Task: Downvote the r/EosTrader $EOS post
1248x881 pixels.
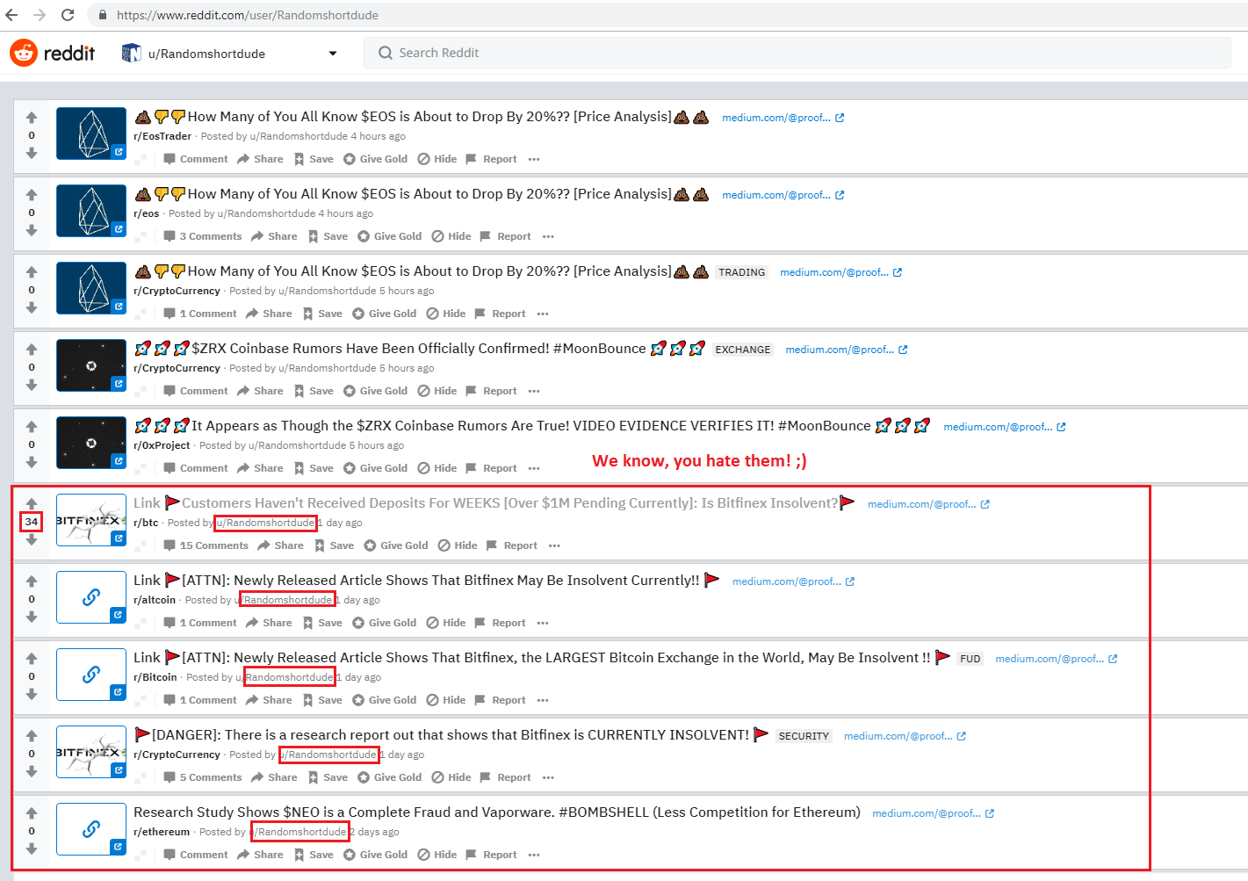Action: coord(32,153)
